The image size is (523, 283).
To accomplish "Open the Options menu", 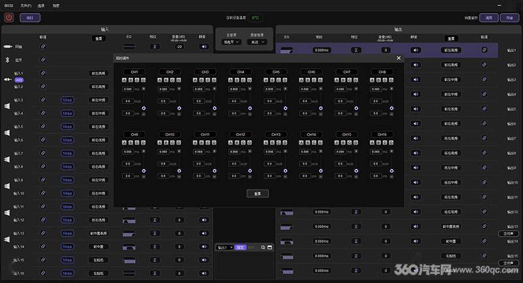I will (x=41, y=6).
